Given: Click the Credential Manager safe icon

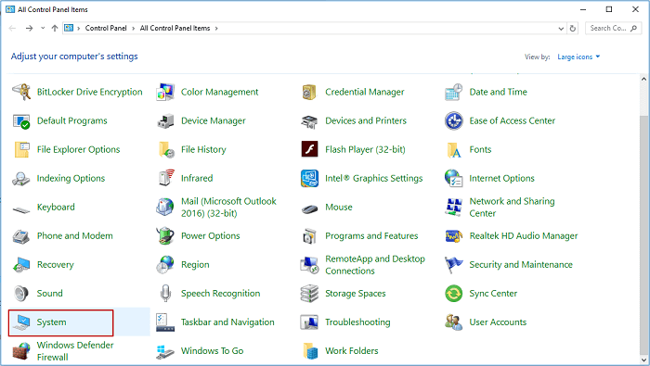Looking at the screenshot, I should [x=309, y=92].
